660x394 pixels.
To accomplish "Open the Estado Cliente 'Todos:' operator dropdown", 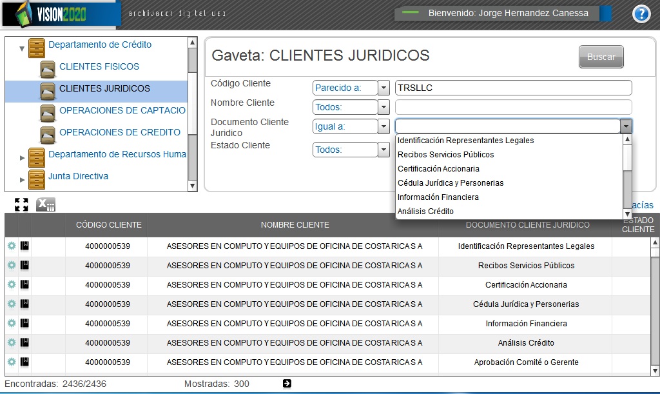I will point(383,150).
